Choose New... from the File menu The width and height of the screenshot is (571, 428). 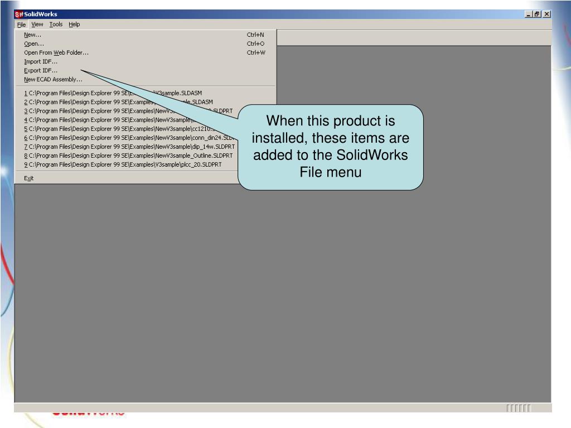pos(146,35)
